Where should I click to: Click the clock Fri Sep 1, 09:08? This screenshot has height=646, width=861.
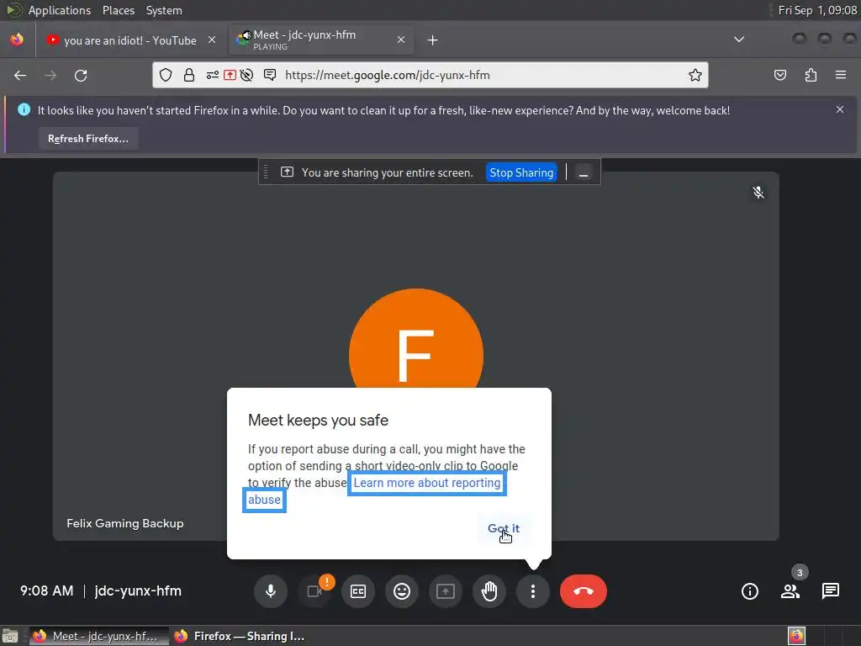tap(817, 10)
